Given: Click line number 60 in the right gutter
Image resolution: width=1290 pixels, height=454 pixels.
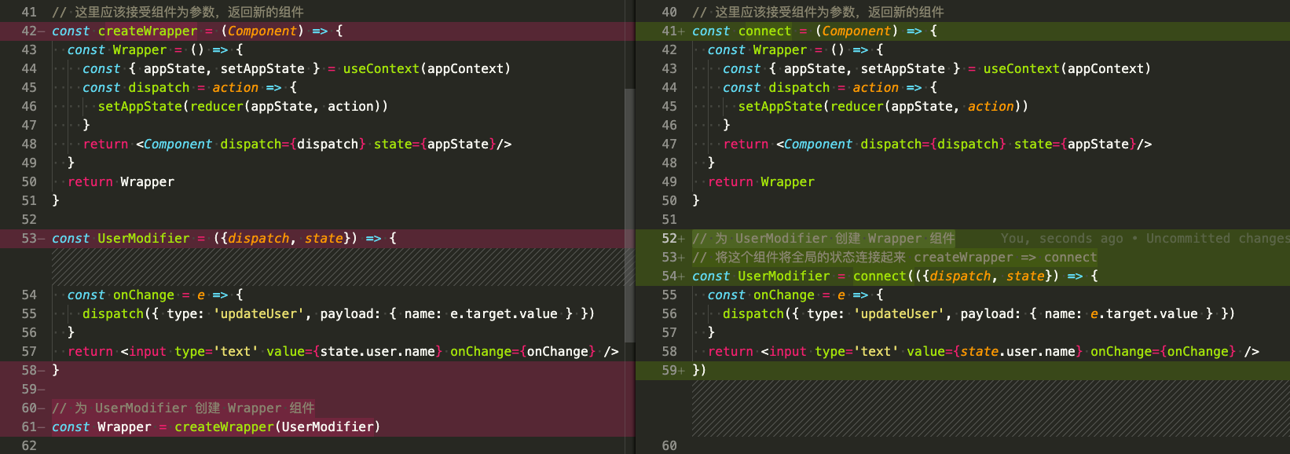Looking at the screenshot, I should [x=669, y=445].
